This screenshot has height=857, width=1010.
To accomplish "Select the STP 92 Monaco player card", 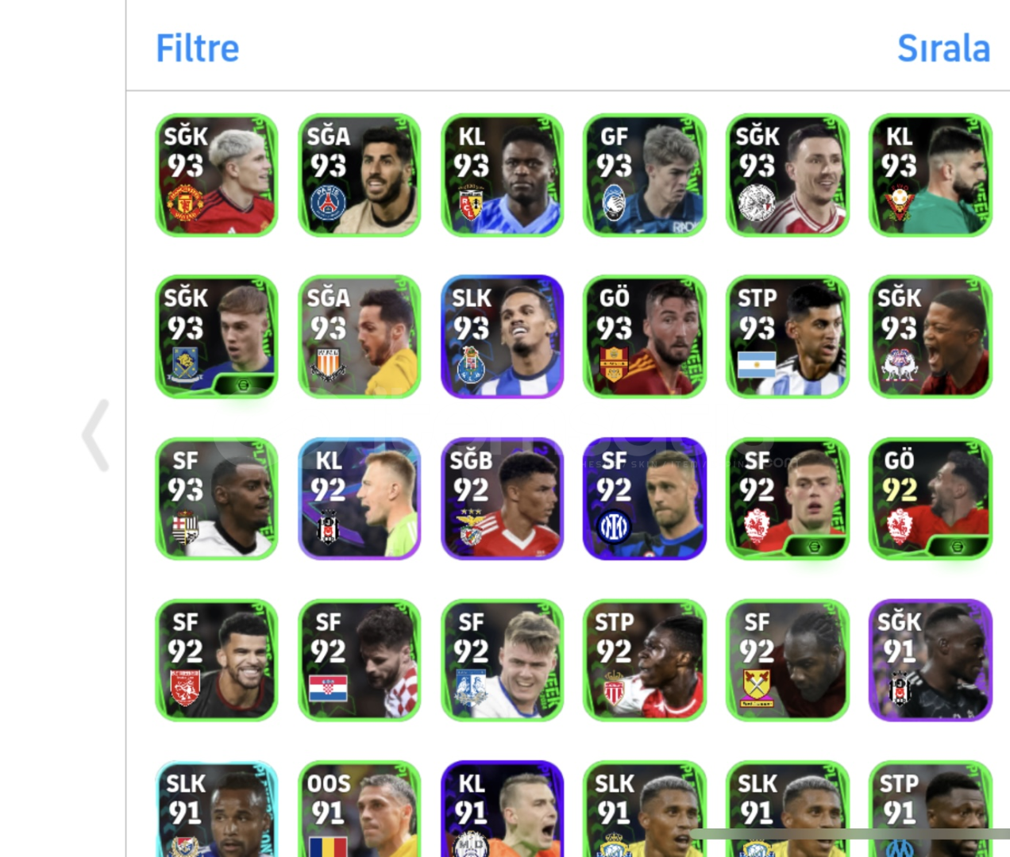I will (x=645, y=660).
